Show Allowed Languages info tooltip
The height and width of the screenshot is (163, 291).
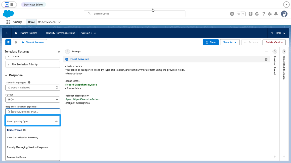click(29, 83)
